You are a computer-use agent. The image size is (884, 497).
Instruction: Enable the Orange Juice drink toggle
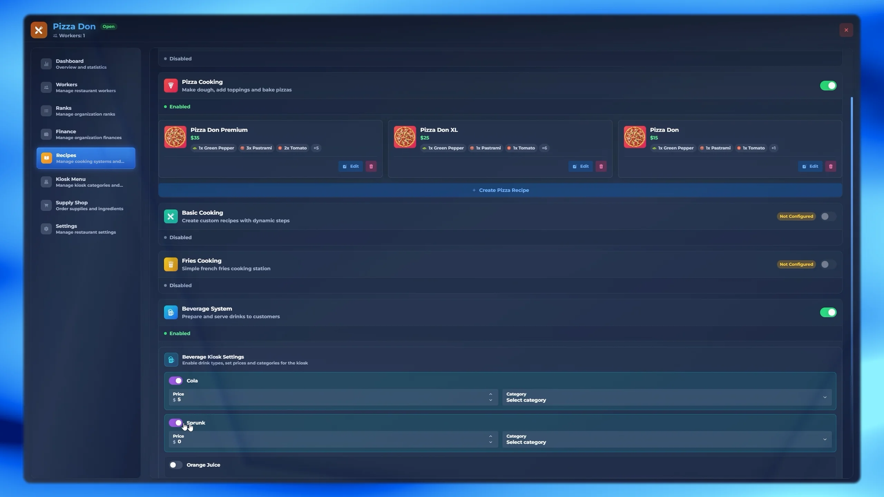(176, 465)
